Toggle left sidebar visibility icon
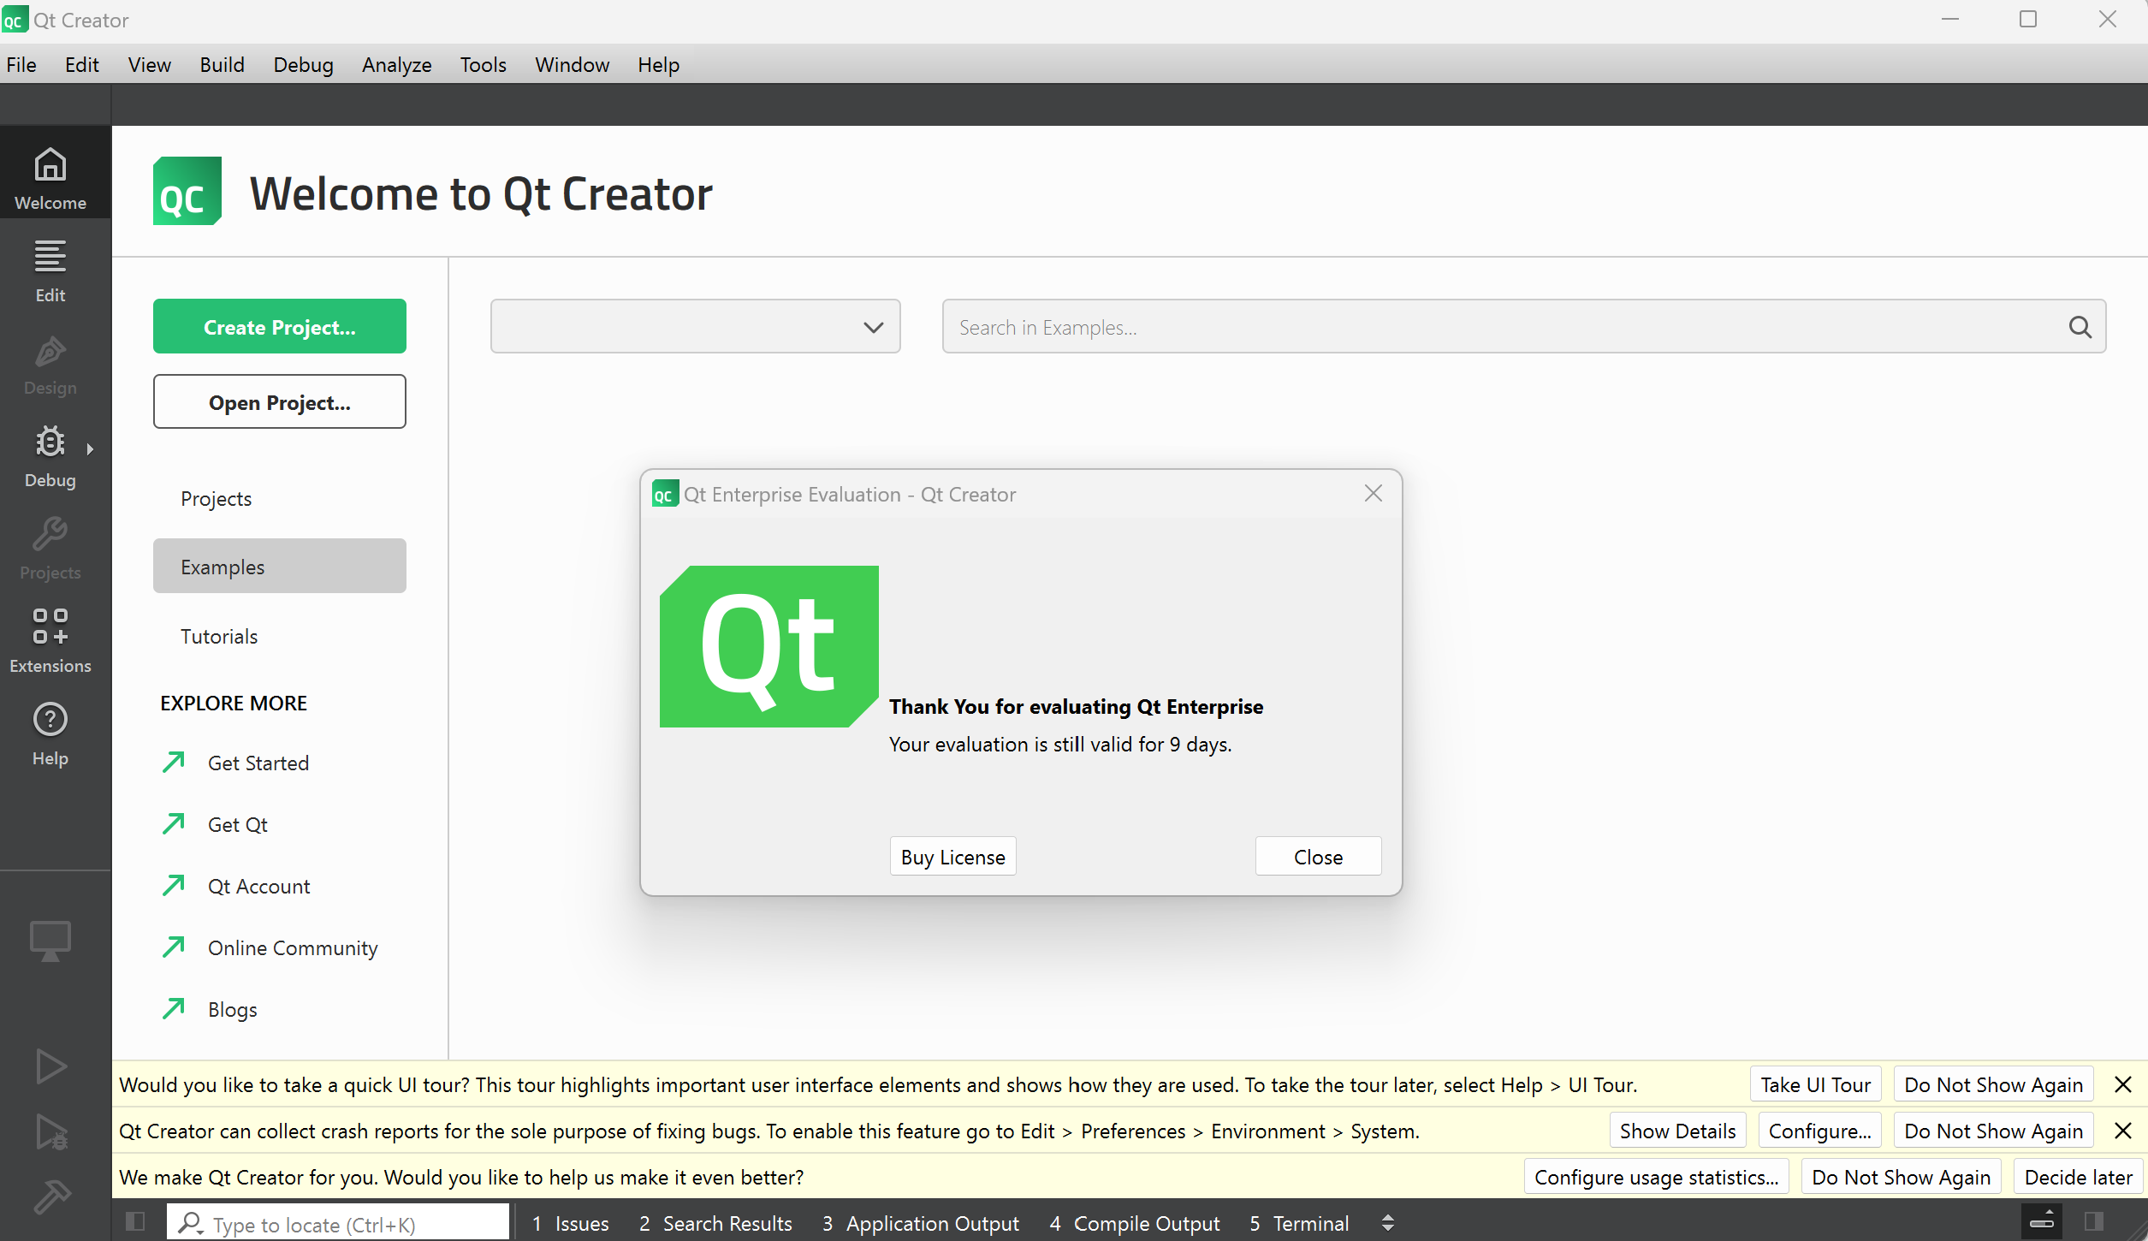This screenshot has height=1241, width=2148. (135, 1221)
